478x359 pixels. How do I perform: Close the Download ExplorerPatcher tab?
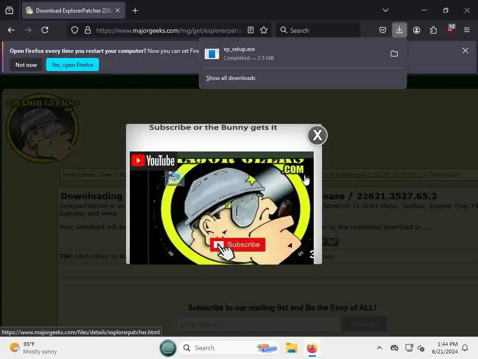click(118, 11)
